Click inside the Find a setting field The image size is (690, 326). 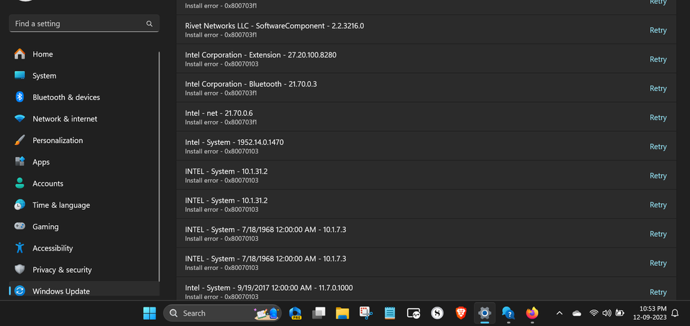point(84,23)
